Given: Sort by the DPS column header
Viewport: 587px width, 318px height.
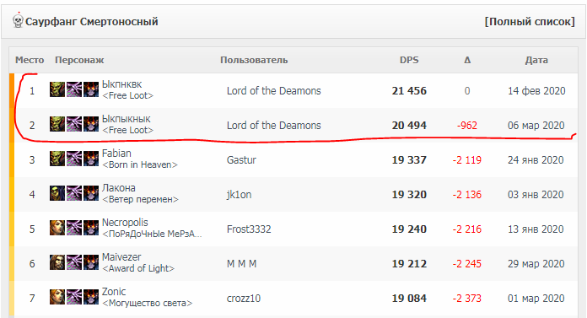Looking at the screenshot, I should (409, 60).
